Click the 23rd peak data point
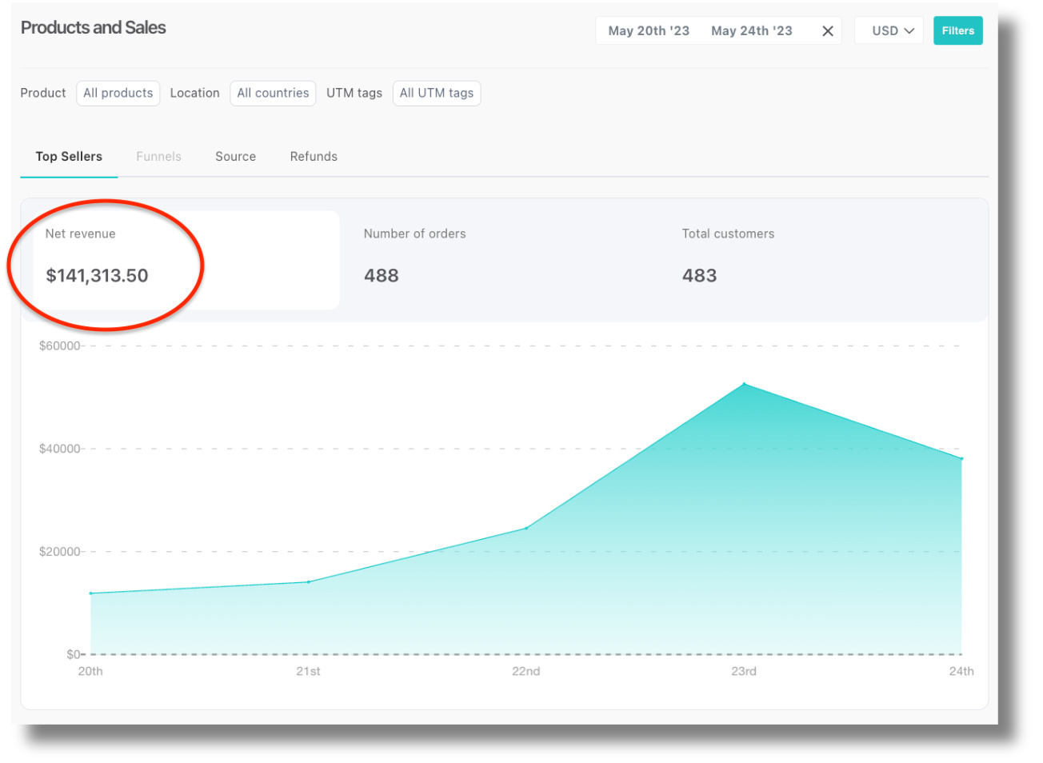 744,385
